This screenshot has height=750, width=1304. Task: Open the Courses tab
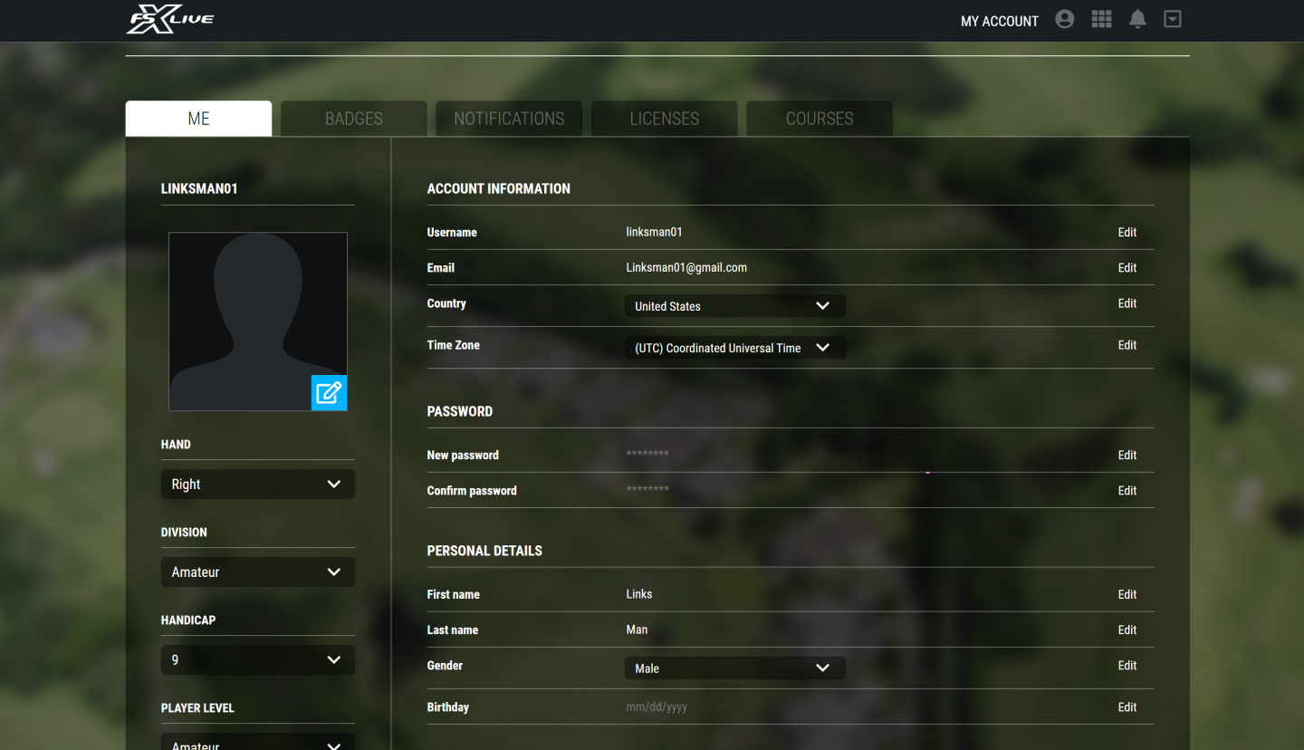pyautogui.click(x=820, y=119)
